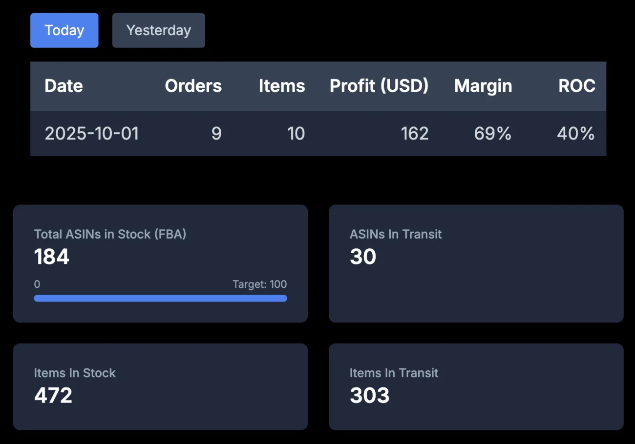Click the profit value 162
Viewport: 635px width, 444px height.
point(415,133)
